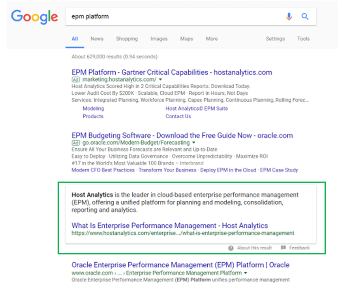Click the www.oracle.com breadcrumb URL

click(x=156, y=273)
